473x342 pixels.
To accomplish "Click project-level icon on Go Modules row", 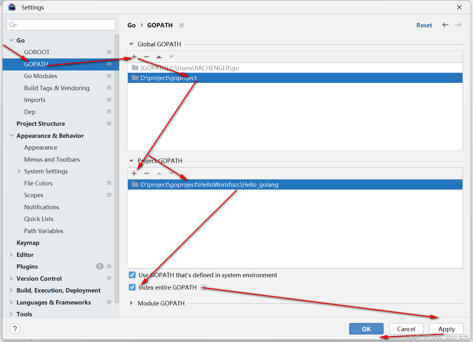I will point(109,76).
